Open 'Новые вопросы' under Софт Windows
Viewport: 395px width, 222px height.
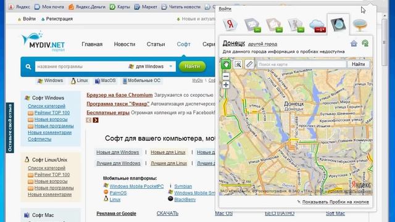[51, 119]
